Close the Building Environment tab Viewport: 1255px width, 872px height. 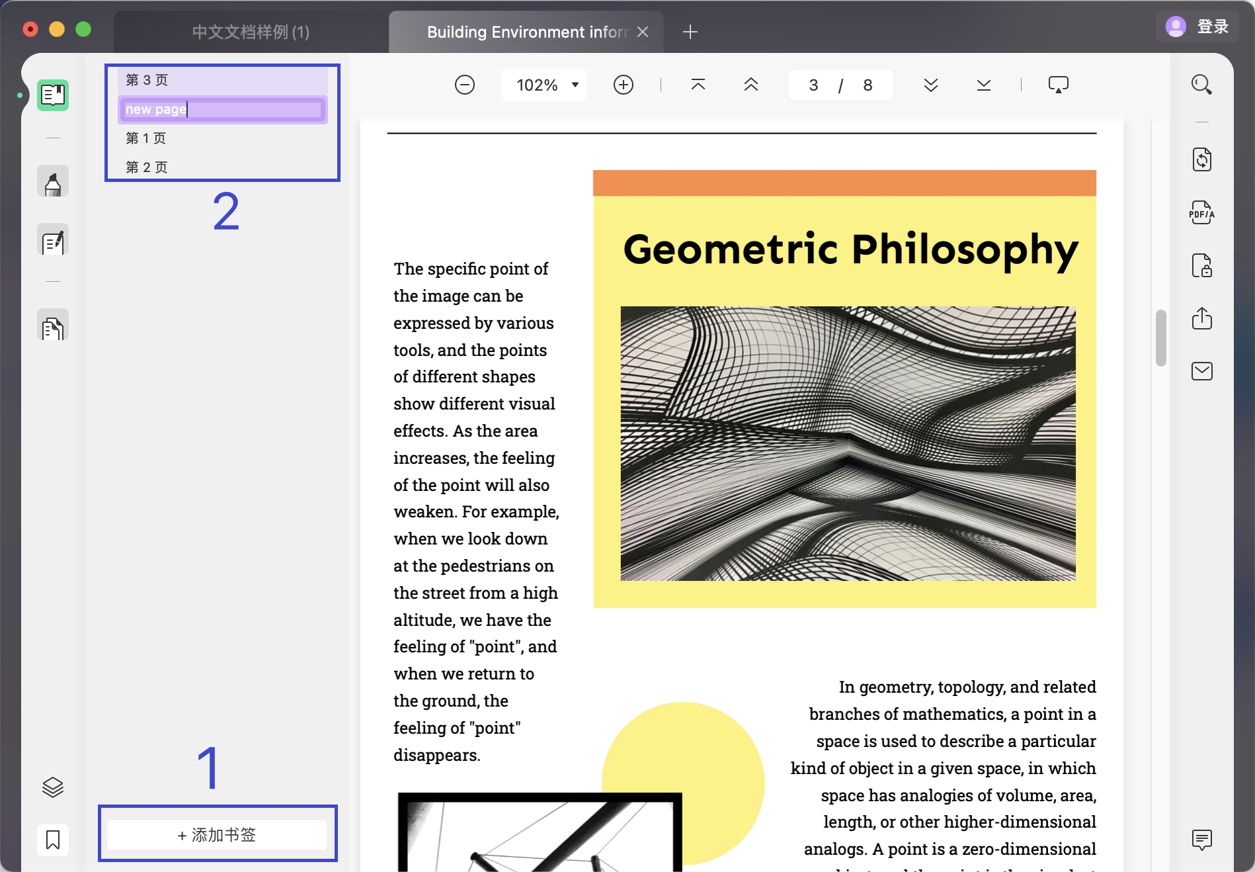tap(643, 32)
